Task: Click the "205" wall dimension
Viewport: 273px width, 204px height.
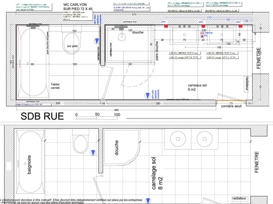Action: [x=58, y=103]
